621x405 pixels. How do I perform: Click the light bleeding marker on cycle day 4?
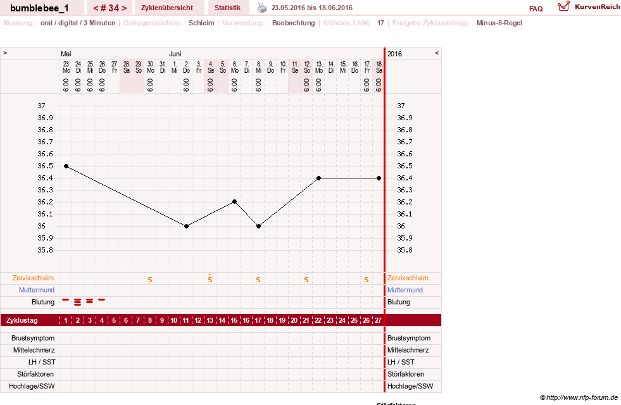tap(102, 300)
